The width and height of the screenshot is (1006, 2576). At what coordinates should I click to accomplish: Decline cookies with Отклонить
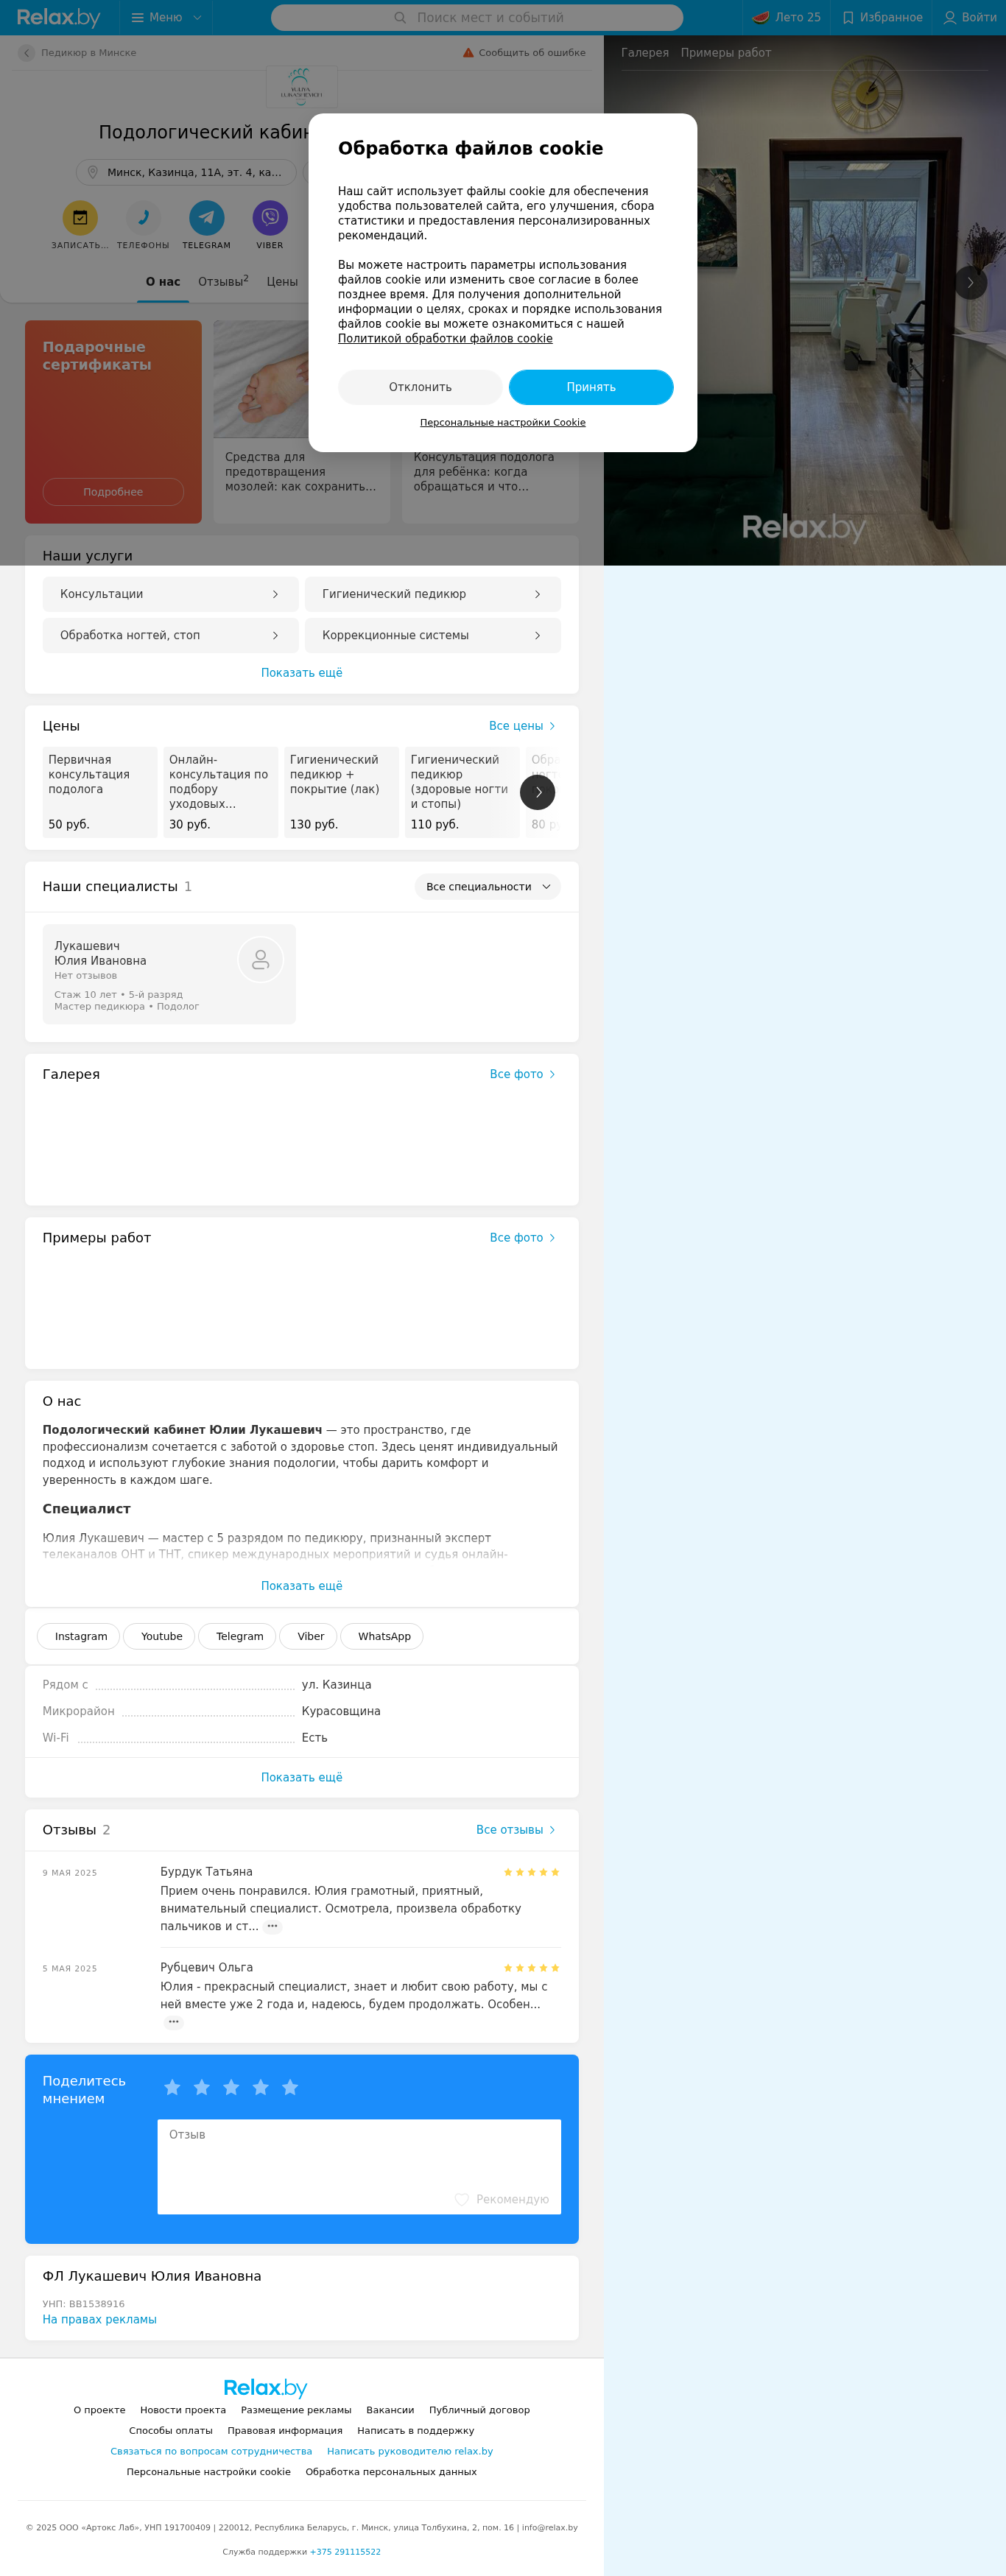point(420,387)
